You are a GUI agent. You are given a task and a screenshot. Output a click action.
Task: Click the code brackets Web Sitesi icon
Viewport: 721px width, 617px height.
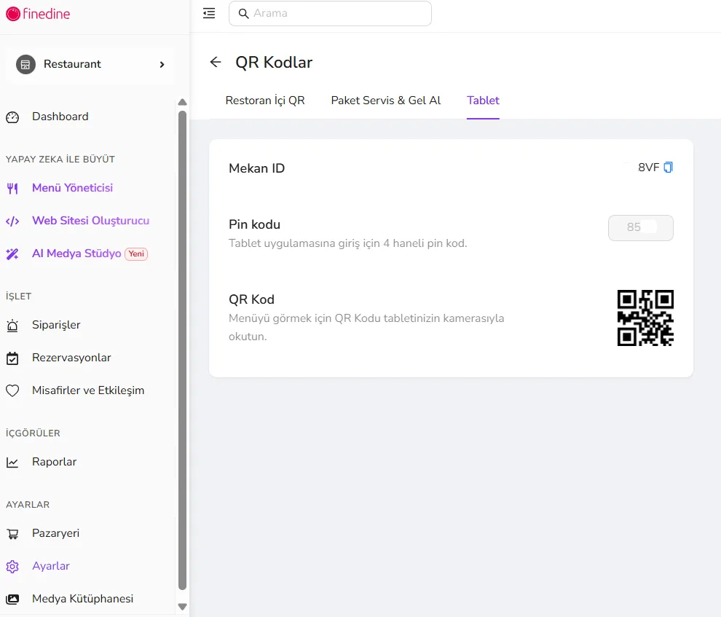[x=12, y=221]
